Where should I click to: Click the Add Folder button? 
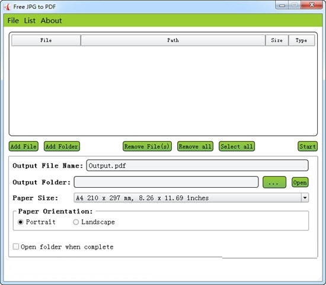tap(62, 146)
